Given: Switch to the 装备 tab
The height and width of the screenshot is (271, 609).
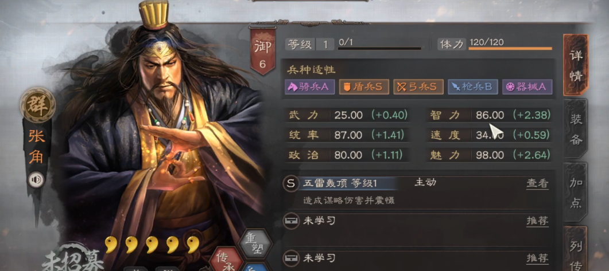Looking at the screenshot, I should 576,129.
